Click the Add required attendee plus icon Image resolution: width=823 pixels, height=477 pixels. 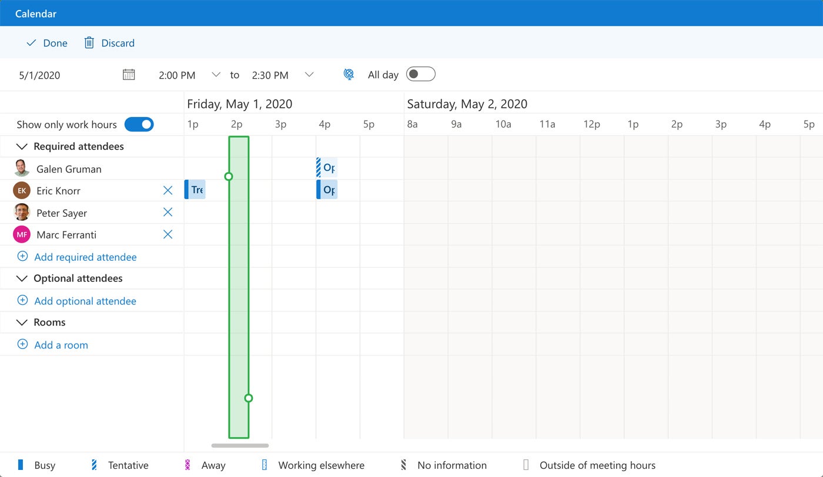click(22, 256)
